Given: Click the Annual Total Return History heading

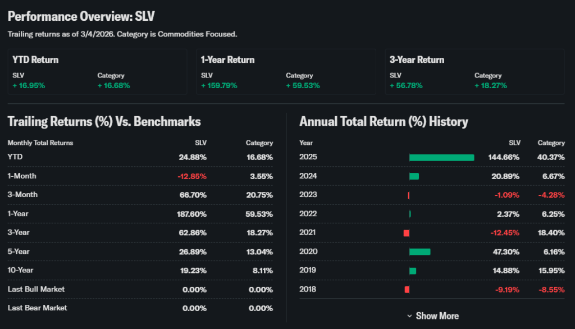Looking at the screenshot, I should 384,121.
